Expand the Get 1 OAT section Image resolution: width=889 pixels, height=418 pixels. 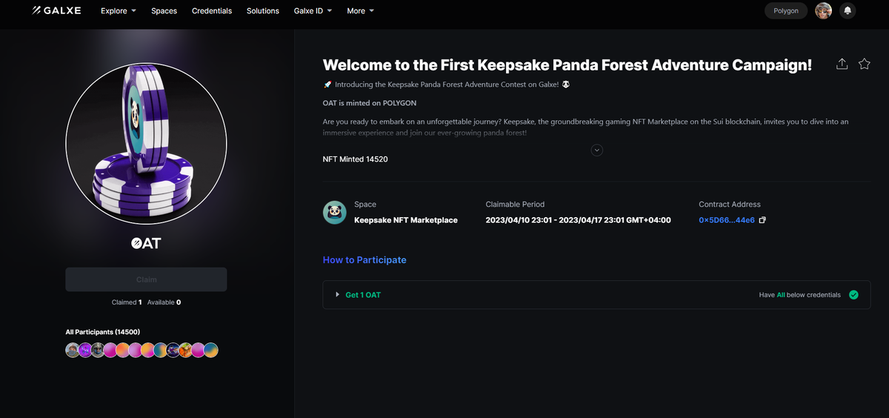[596, 295]
